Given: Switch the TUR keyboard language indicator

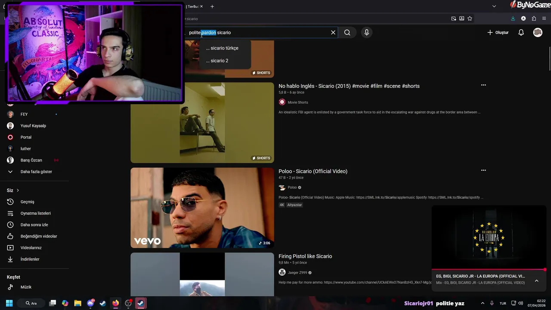Looking at the screenshot, I should pyautogui.click(x=503, y=303).
